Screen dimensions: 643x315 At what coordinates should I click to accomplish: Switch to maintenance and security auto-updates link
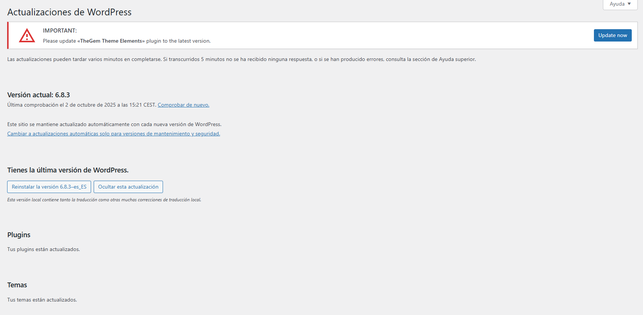tap(114, 134)
